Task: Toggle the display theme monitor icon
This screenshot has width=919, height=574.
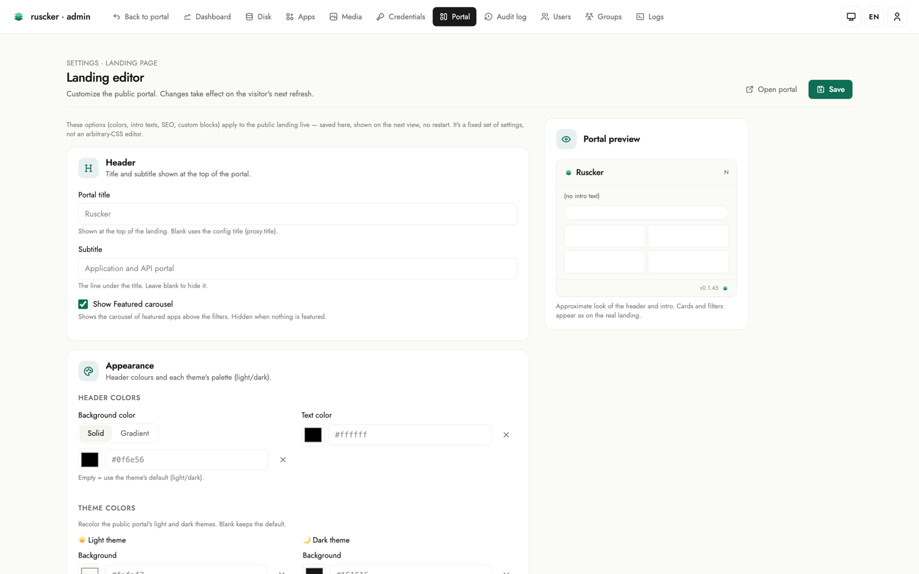Action: [851, 17]
